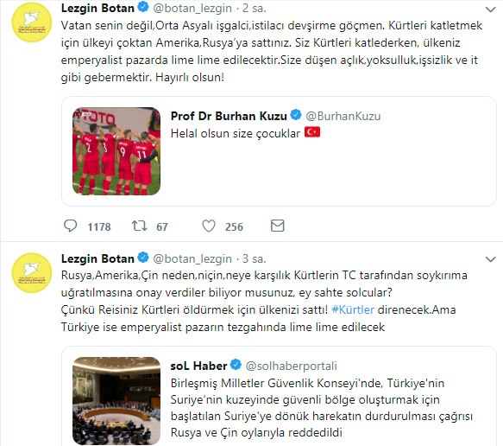Screen dimensions: 503x446
Task: Retweet the first tweet via retweet icon
Action: click(x=139, y=226)
